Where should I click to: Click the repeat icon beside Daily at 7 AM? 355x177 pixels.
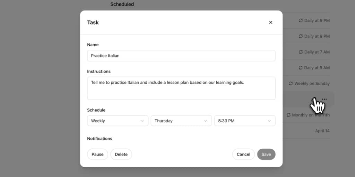[301, 52]
